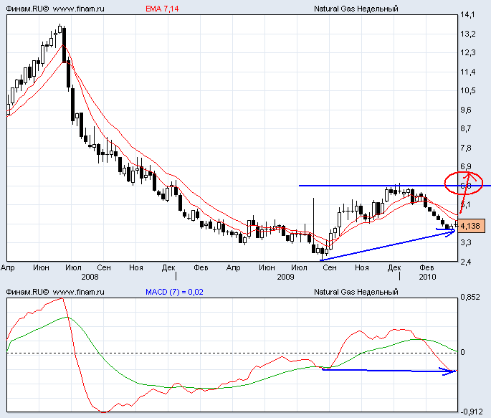This screenshot has width=491, height=418.
Task: Click the Фев month label in early 2009
Action: pos(201,267)
